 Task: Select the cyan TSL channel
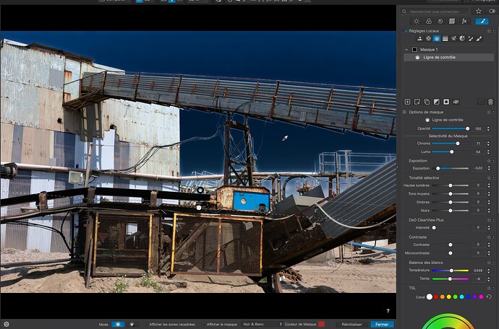(462, 297)
